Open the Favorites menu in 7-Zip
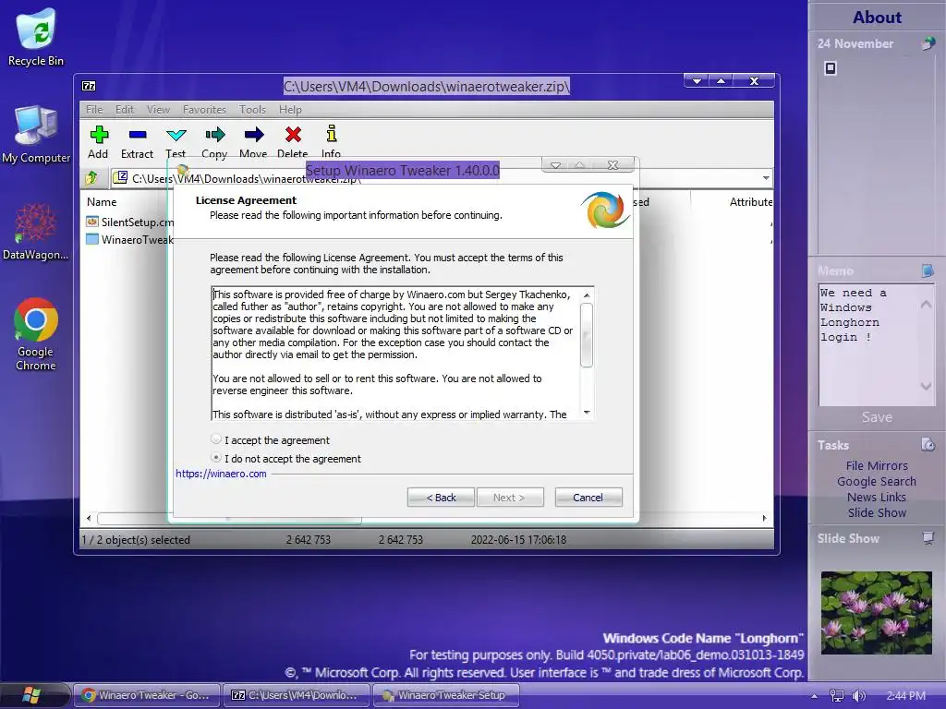Image resolution: width=946 pixels, height=709 pixels. pyautogui.click(x=204, y=110)
